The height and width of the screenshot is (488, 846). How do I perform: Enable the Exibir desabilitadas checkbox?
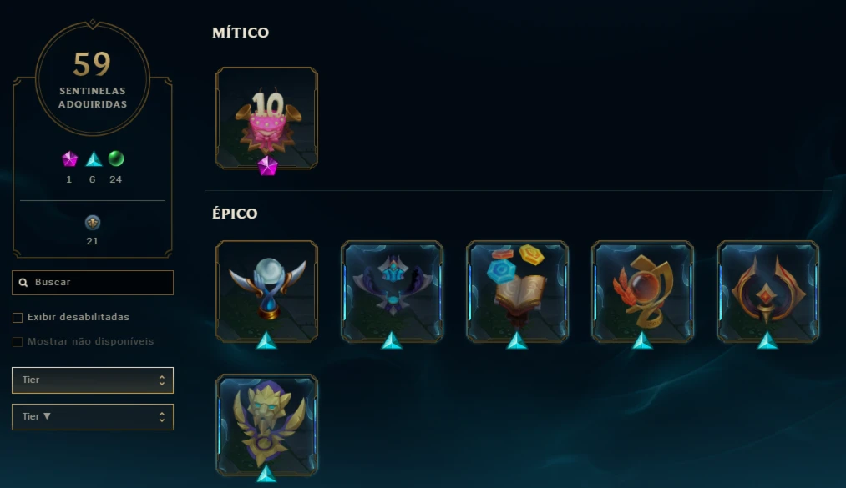pyautogui.click(x=18, y=318)
